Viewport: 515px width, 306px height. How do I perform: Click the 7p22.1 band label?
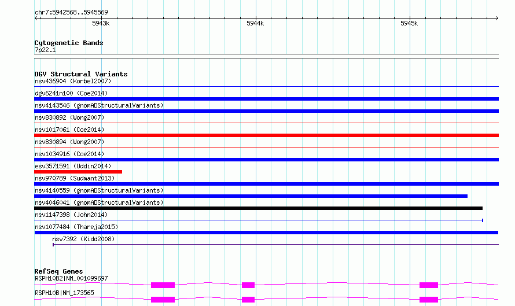point(45,50)
